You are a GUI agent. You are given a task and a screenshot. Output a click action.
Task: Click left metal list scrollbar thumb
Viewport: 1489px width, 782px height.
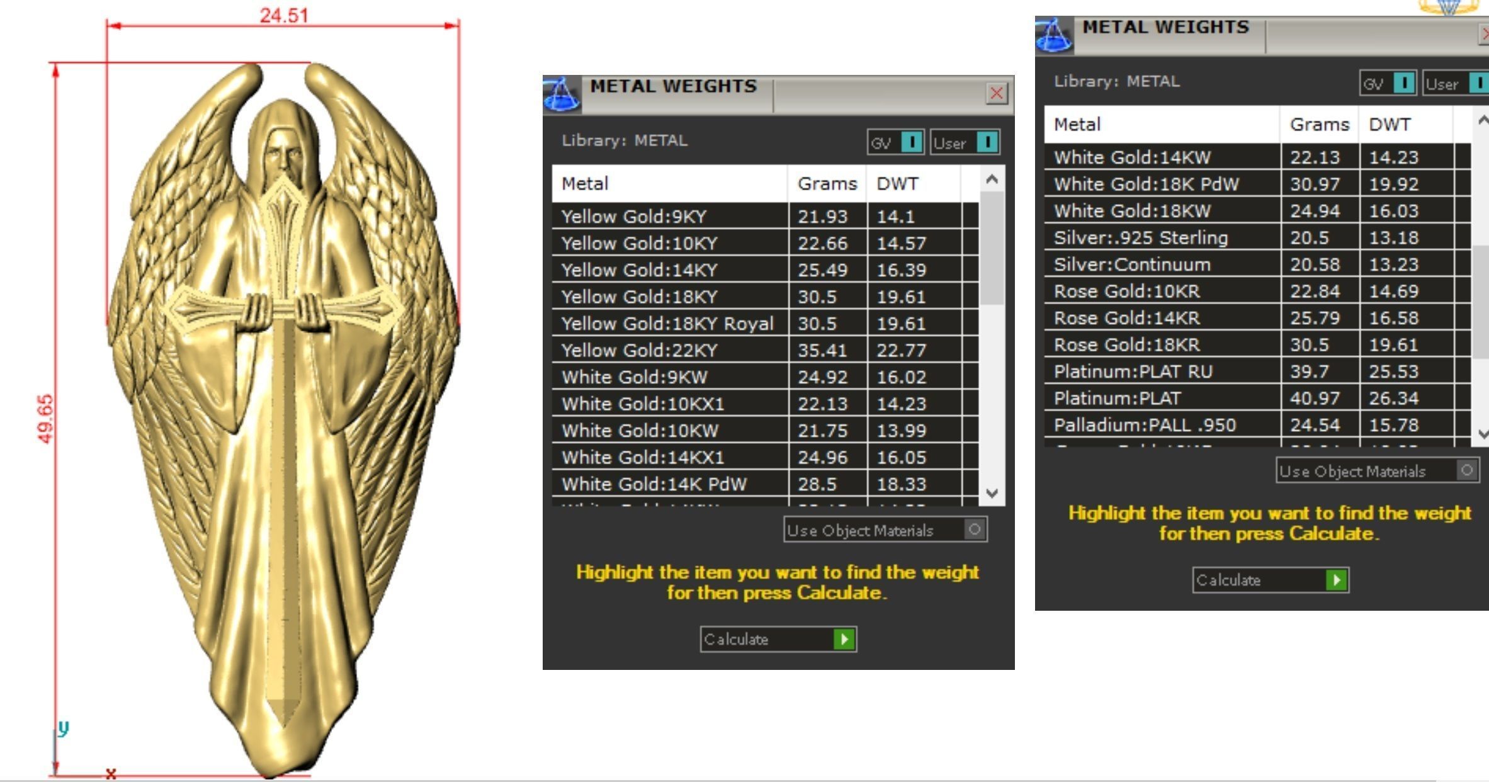click(x=992, y=248)
